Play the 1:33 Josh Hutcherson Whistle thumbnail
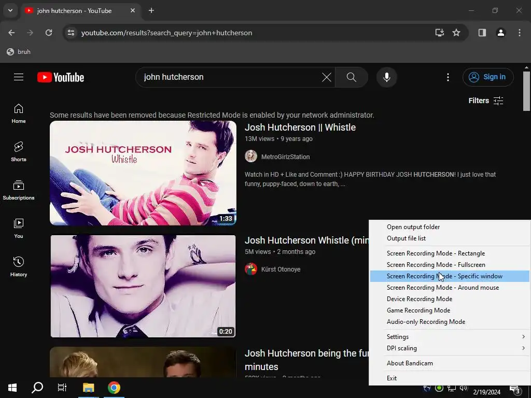The image size is (531, 398). tap(143, 173)
